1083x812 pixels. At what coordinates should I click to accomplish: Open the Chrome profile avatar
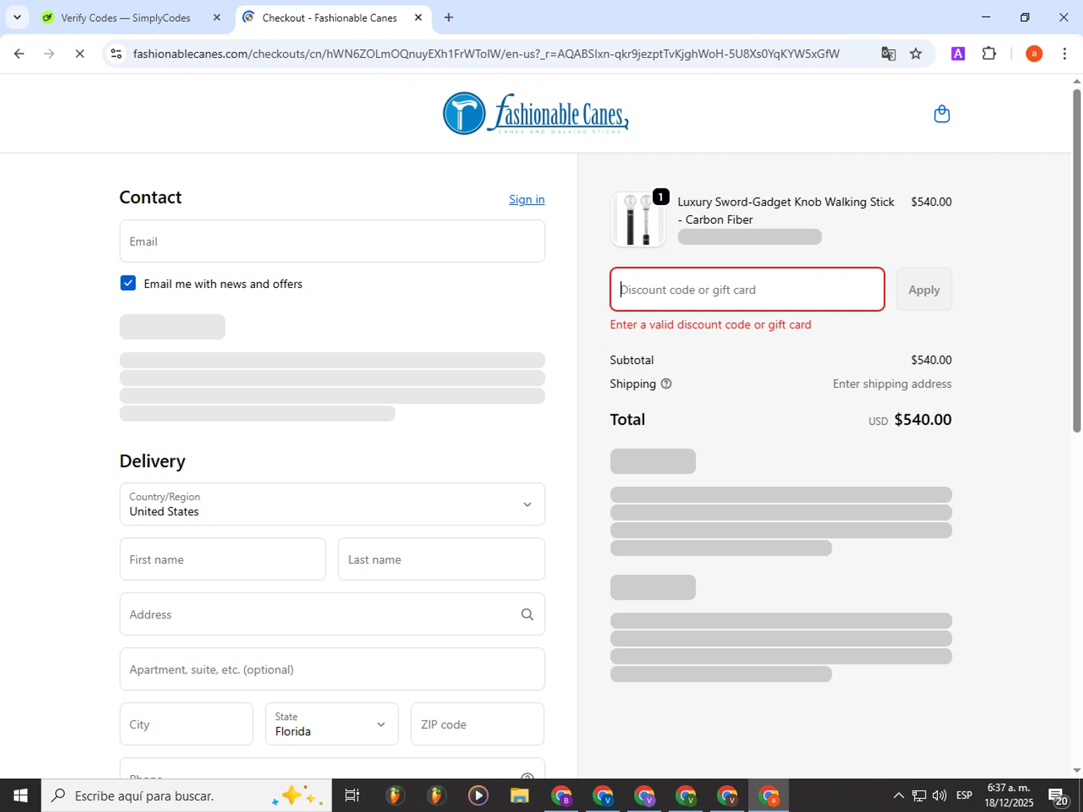(x=1034, y=53)
